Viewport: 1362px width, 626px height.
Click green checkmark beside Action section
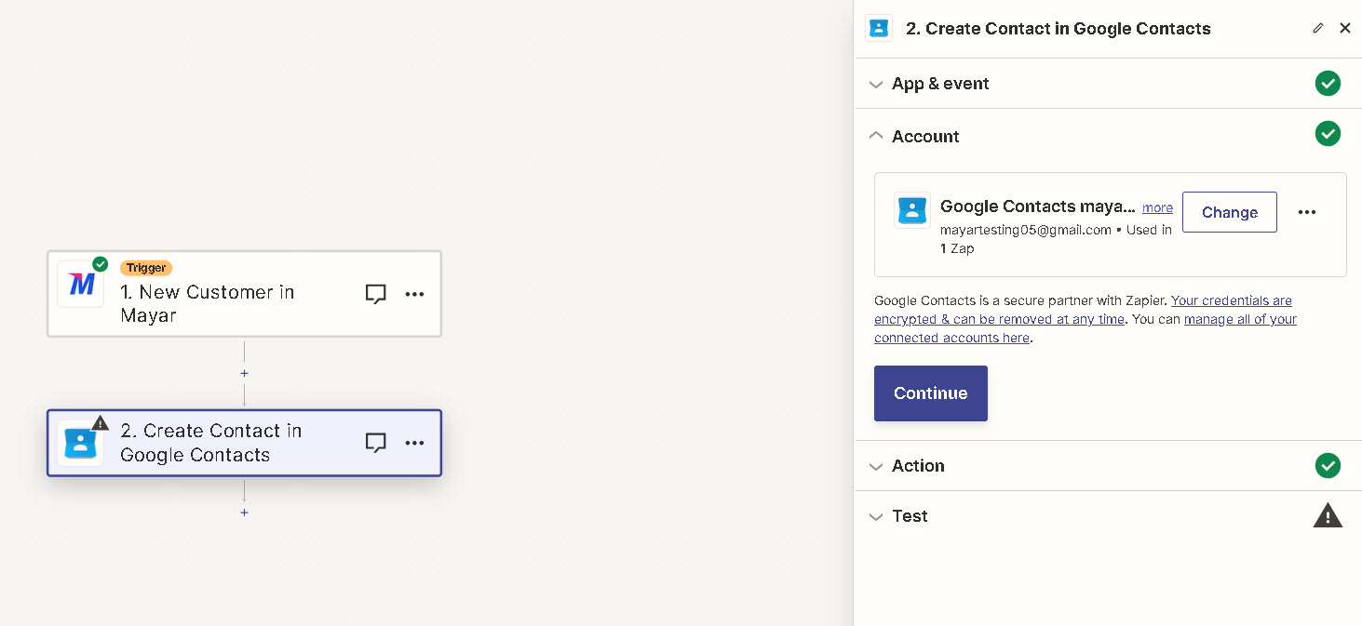(x=1328, y=465)
